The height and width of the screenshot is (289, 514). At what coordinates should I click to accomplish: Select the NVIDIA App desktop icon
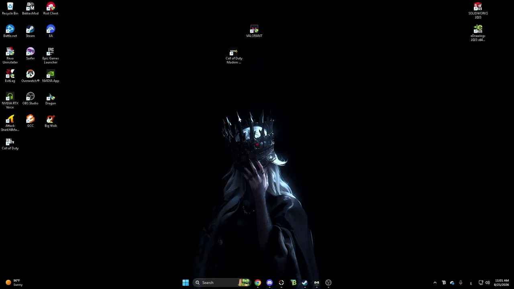(x=51, y=76)
